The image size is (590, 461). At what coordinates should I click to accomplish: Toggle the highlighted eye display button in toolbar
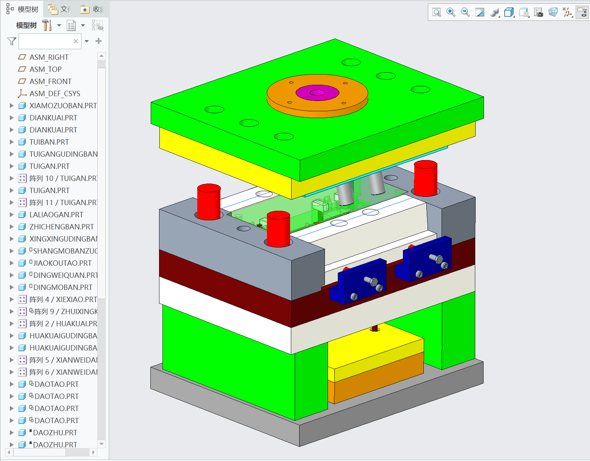coord(582,12)
